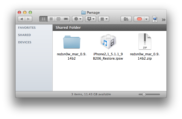Switch to icon view
182x119 pixels.
(x=43, y=19)
